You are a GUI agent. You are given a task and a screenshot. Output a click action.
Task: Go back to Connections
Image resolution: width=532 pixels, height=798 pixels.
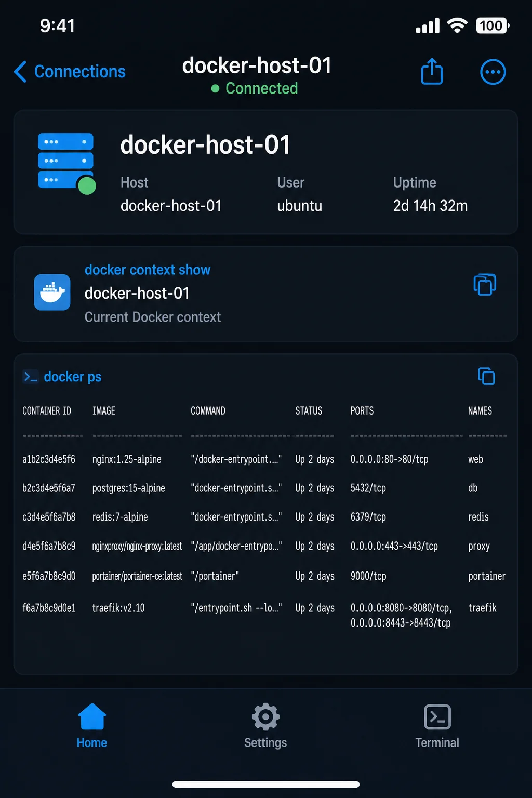tap(70, 72)
